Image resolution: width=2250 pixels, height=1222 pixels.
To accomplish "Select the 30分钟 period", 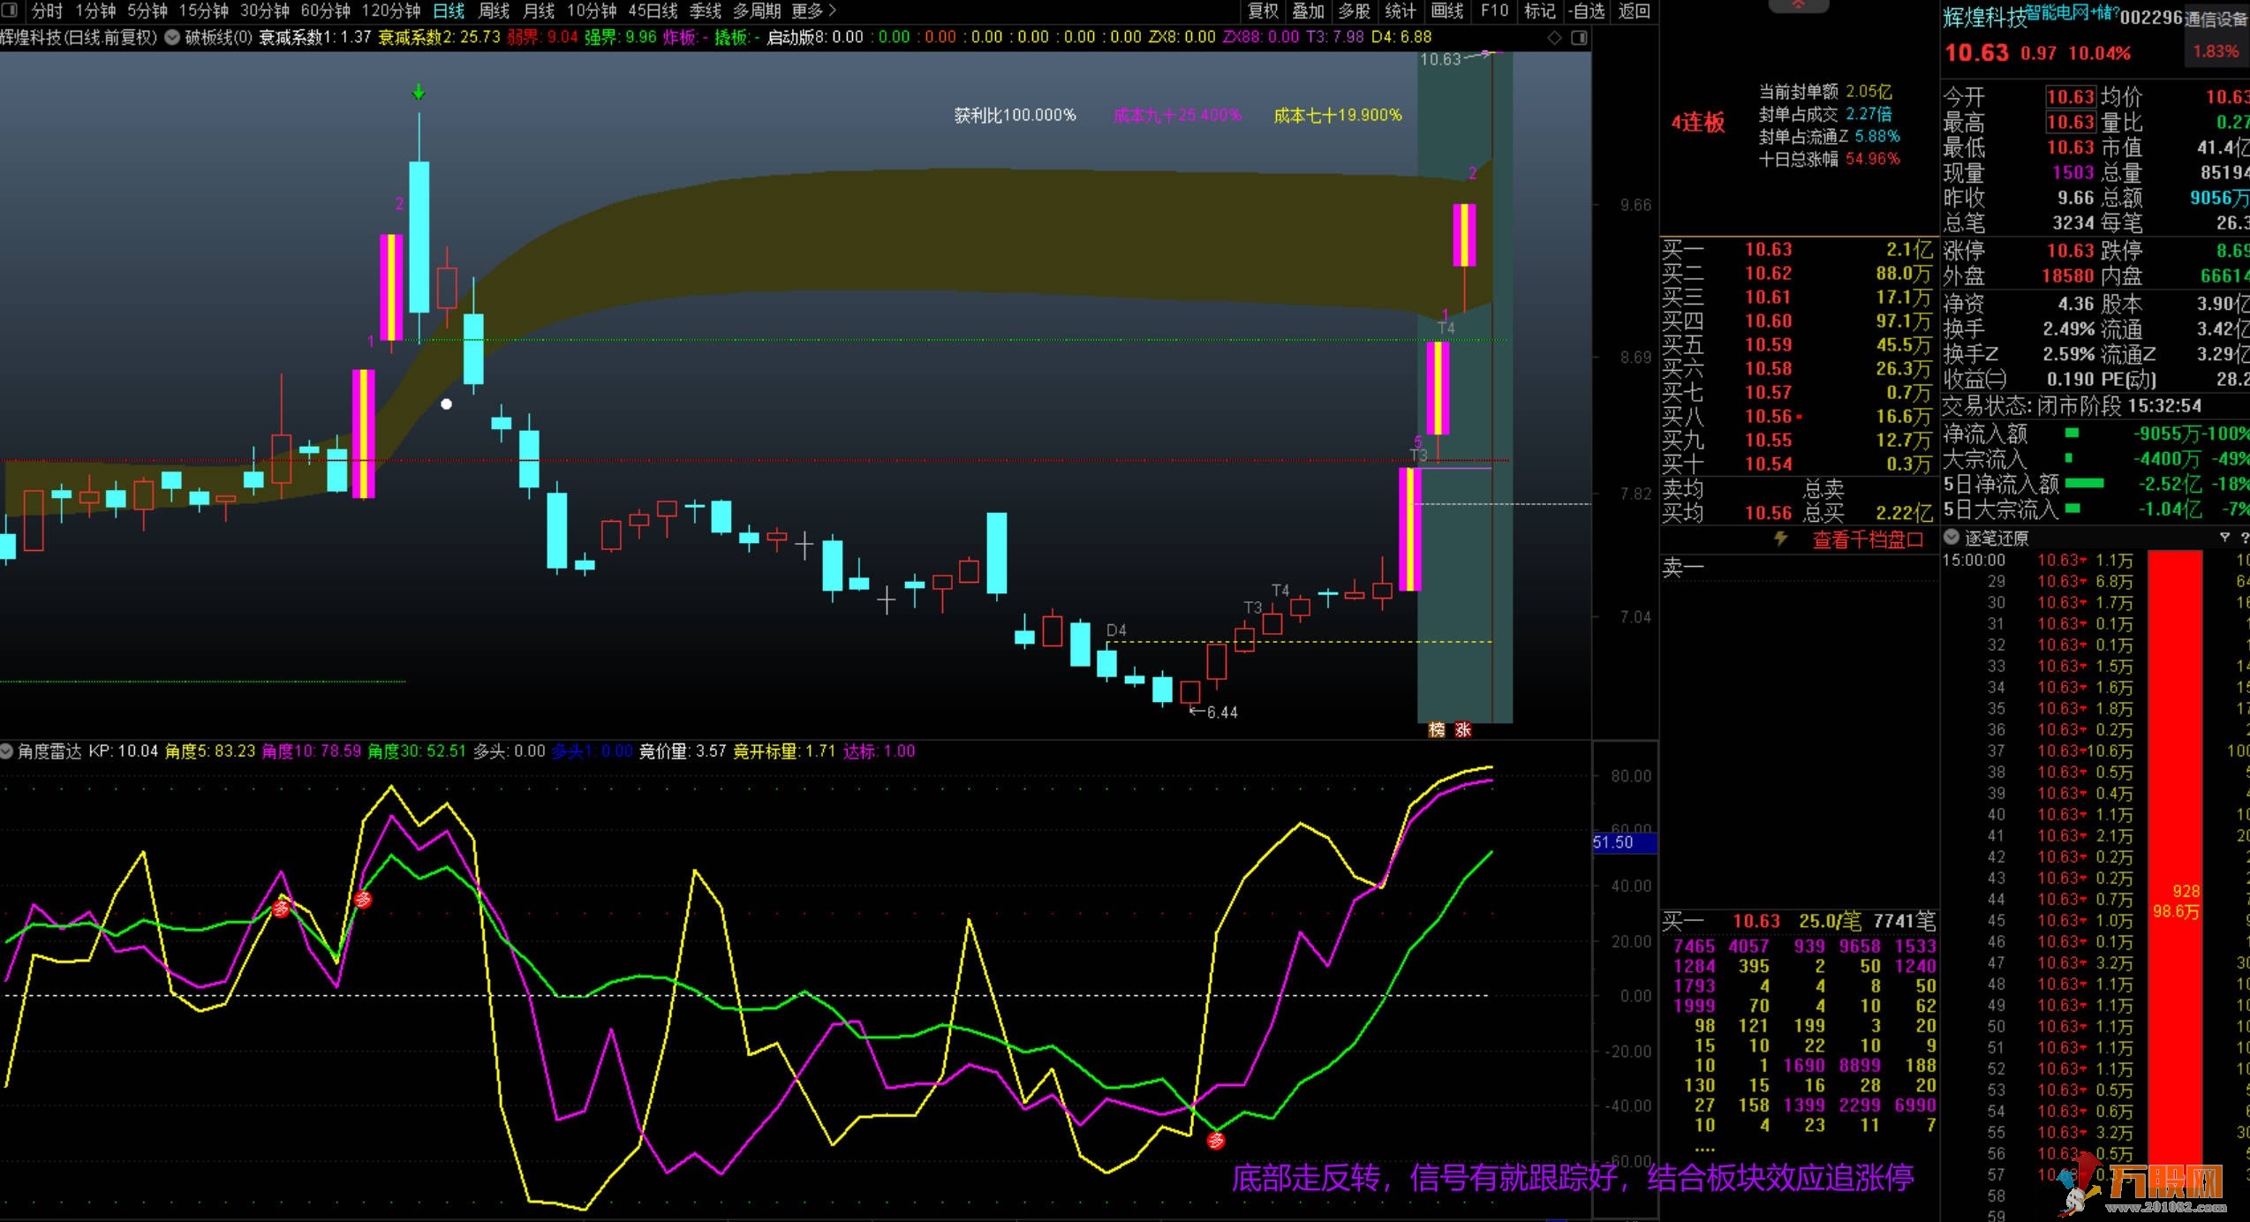I will 264,11.
